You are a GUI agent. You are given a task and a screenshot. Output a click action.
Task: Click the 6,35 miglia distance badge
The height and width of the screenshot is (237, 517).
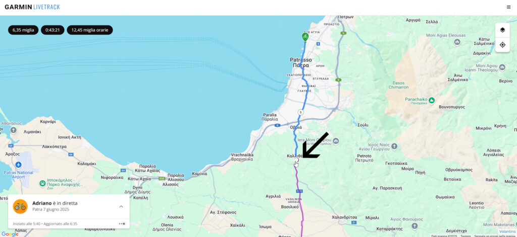click(23, 30)
